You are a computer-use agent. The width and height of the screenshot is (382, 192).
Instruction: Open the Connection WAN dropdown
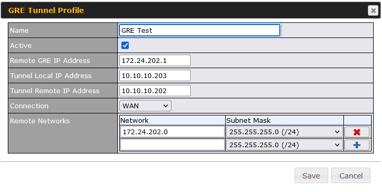point(145,106)
